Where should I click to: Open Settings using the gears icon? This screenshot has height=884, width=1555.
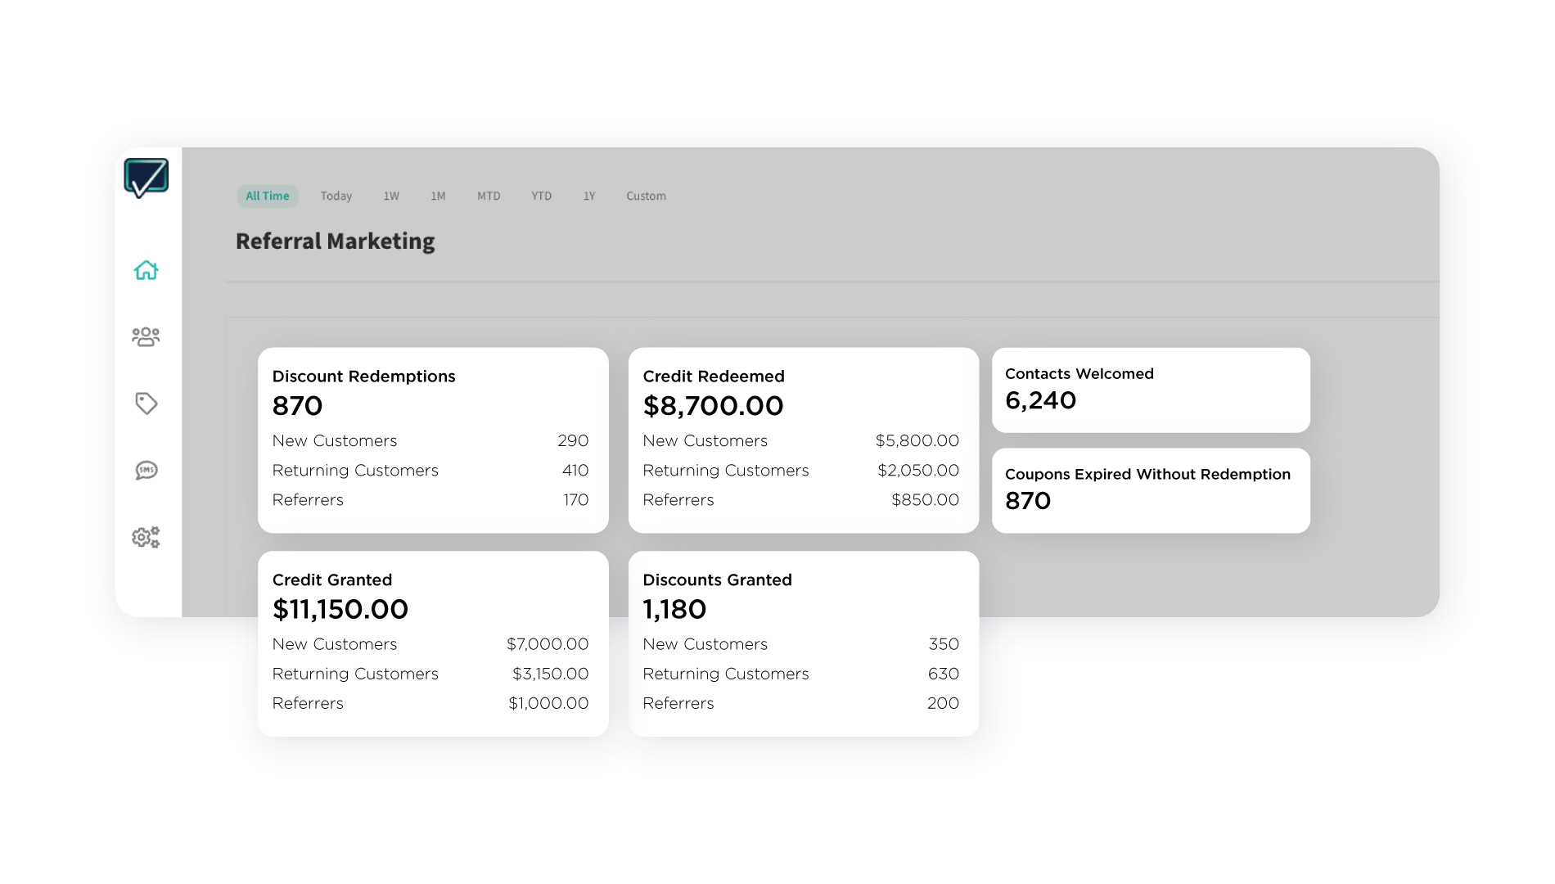146,538
